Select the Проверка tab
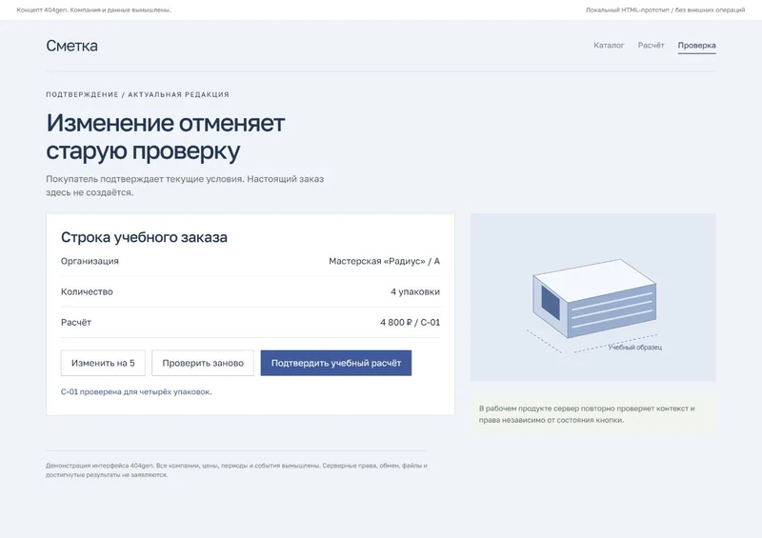The height and width of the screenshot is (538, 762). (696, 46)
